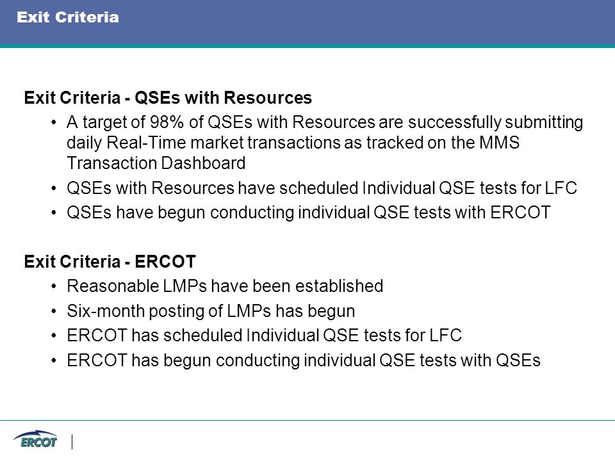Click the vertical bar beside ERCOT logo

pyautogui.click(x=72, y=442)
